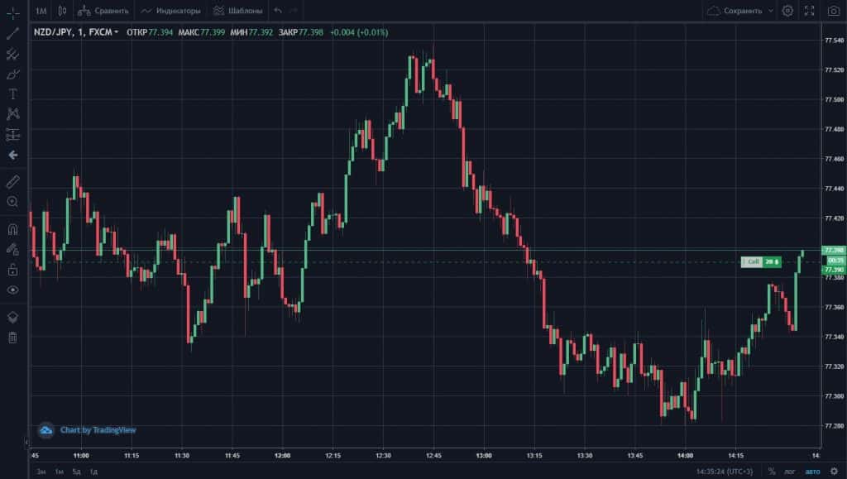Open chart settings gear in top toolbar

(x=787, y=11)
